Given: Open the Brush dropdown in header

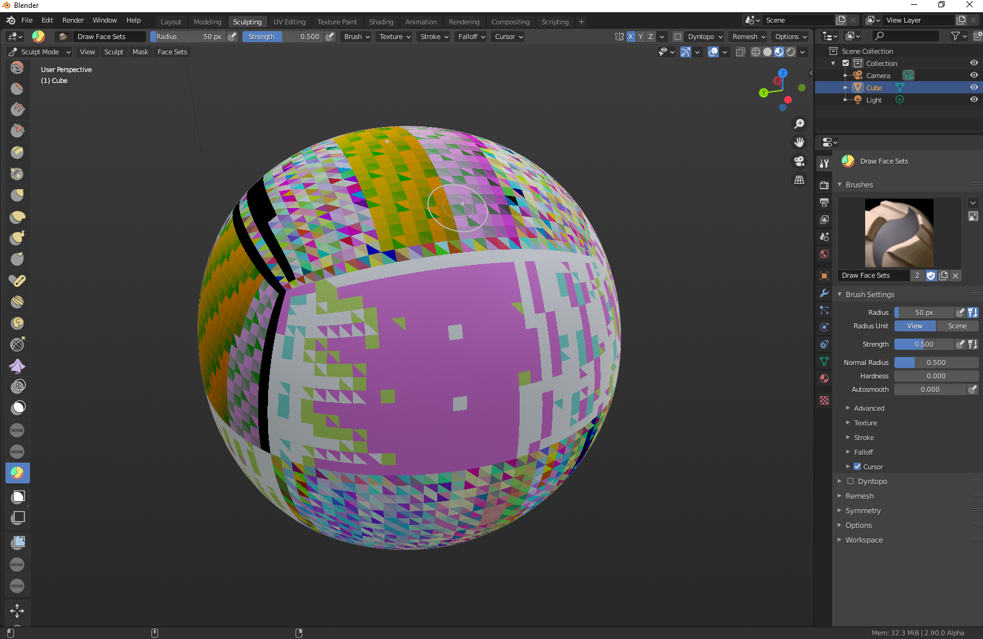Looking at the screenshot, I should 357,37.
